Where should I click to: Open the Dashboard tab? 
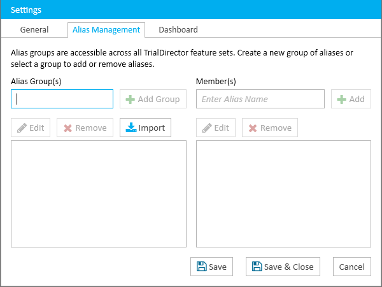point(178,30)
